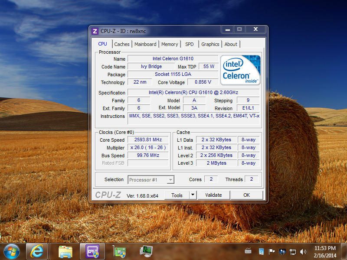Click the blue device tray icon
347x260 pixels.
point(261,252)
